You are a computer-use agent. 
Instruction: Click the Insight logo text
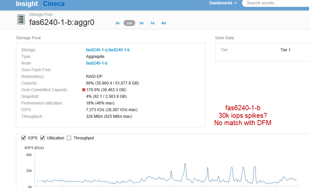tap(27, 4)
